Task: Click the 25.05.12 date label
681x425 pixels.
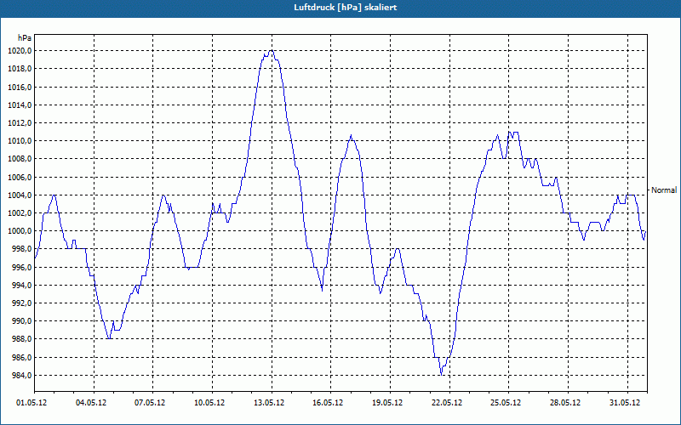Action: tap(506, 403)
